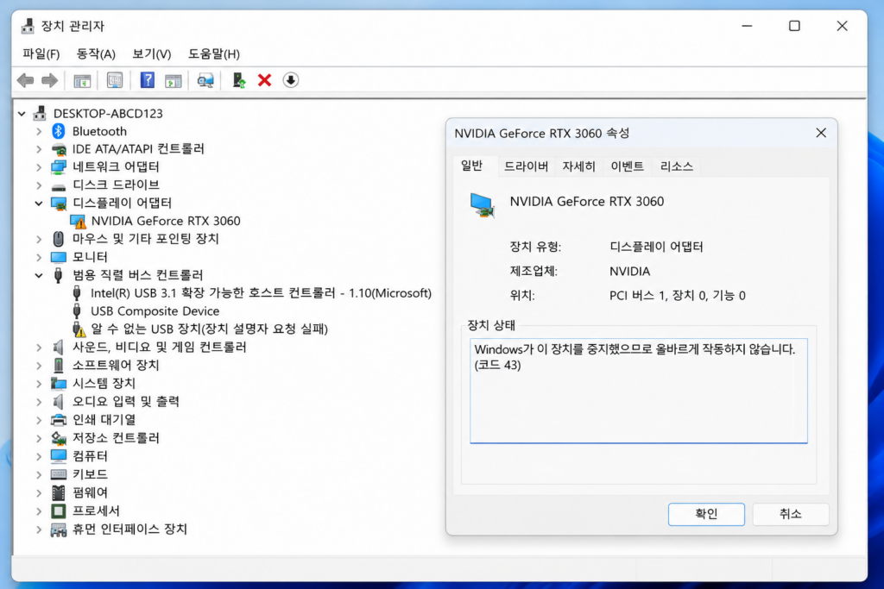Select USB Composite Device entry
Viewport: 884px width, 589px height.
coord(155,311)
